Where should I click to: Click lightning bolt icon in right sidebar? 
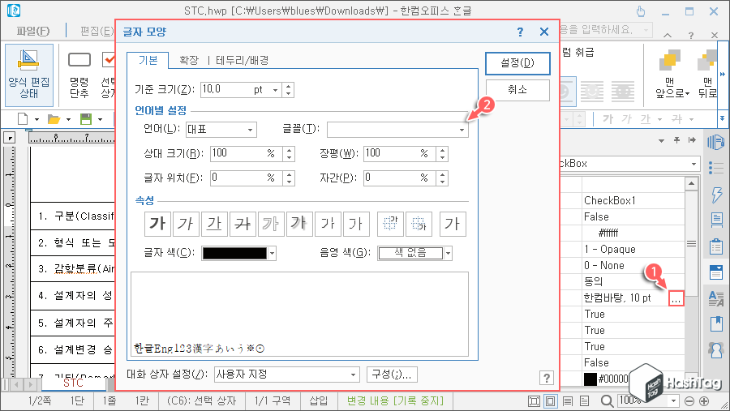716,195
